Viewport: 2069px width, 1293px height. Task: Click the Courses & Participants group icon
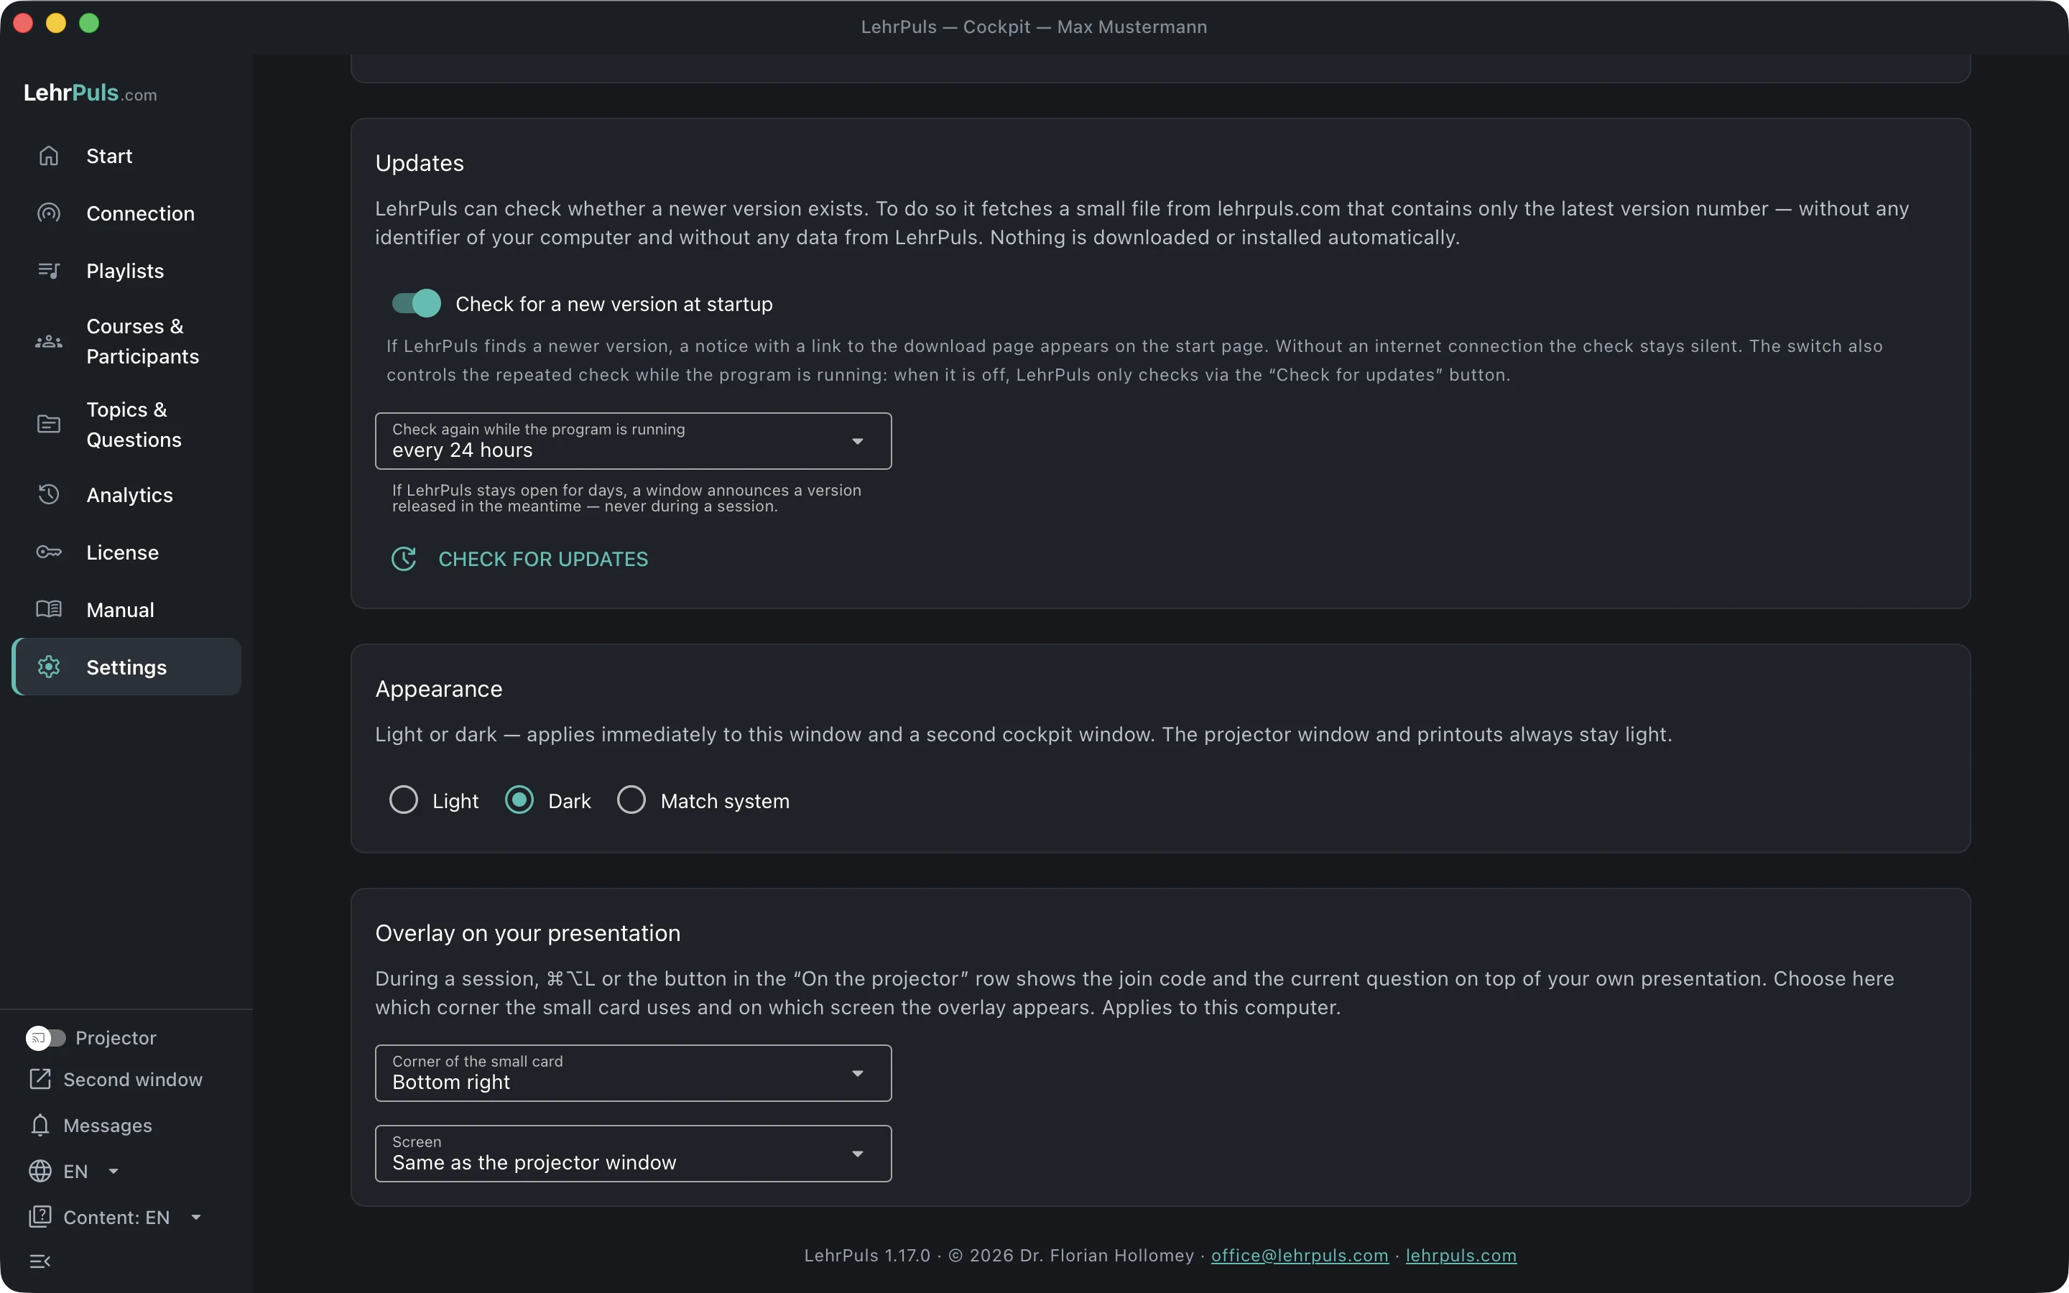tap(49, 341)
